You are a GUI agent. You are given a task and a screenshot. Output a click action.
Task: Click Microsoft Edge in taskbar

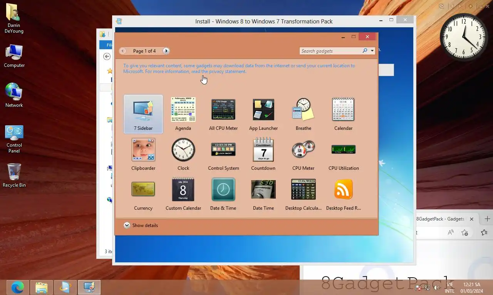(18, 287)
